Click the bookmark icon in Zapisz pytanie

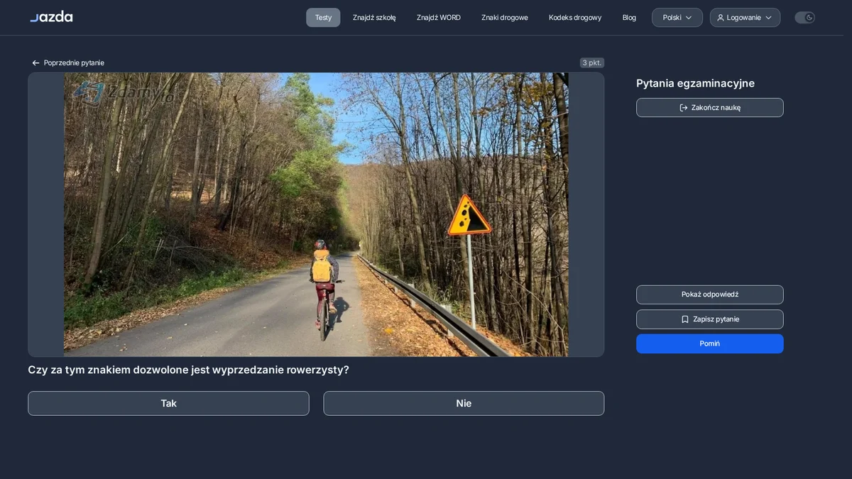(x=685, y=319)
